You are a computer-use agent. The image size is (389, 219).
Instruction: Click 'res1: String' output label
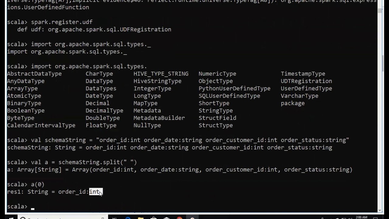click(x=28, y=192)
